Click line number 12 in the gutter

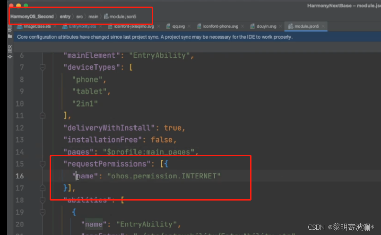point(20,128)
